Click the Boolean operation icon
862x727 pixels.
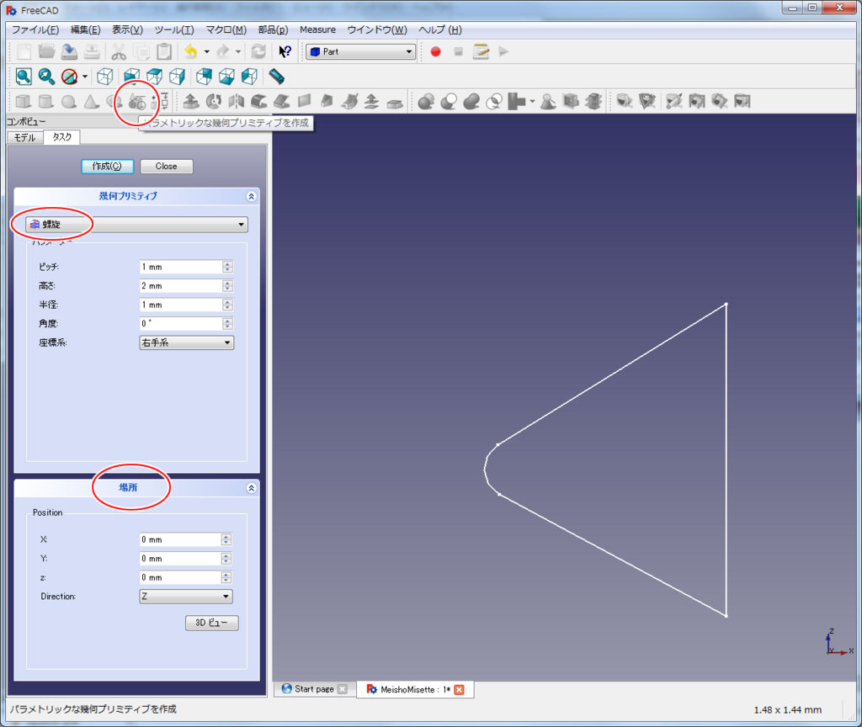click(426, 101)
